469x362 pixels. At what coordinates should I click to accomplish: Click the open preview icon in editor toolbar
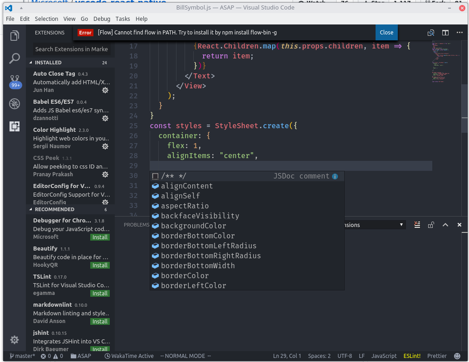[431, 33]
